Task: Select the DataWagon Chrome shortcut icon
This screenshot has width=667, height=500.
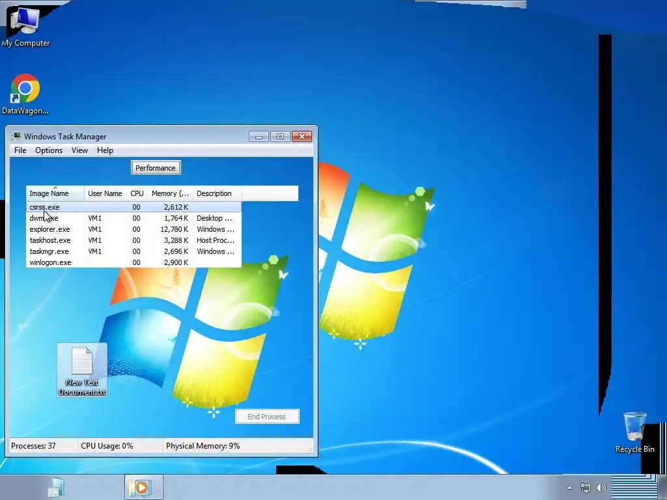Action: pyautogui.click(x=25, y=94)
